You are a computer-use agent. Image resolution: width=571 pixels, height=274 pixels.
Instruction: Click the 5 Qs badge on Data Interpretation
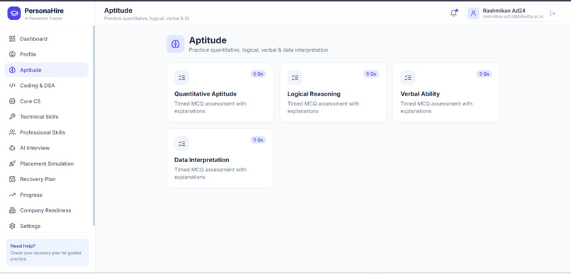tap(258, 139)
